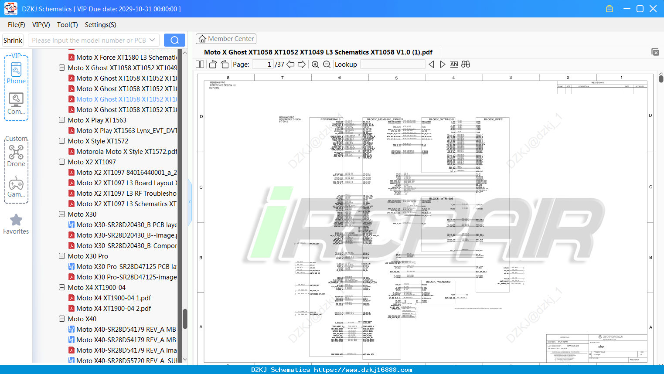664x374 pixels.
Task: Click the binoculars search icon
Action: (466, 65)
